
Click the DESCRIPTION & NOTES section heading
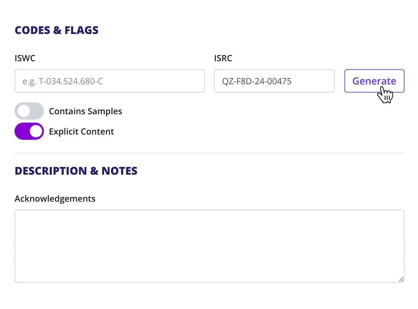(76, 171)
